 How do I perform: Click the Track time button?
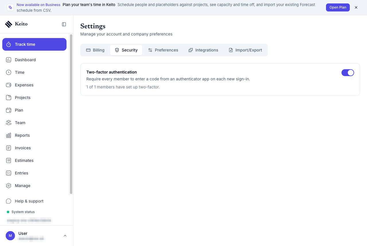(34, 44)
